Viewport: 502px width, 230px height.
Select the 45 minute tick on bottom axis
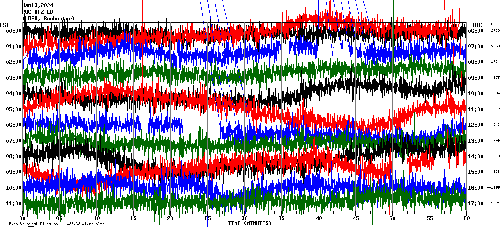click(355, 218)
